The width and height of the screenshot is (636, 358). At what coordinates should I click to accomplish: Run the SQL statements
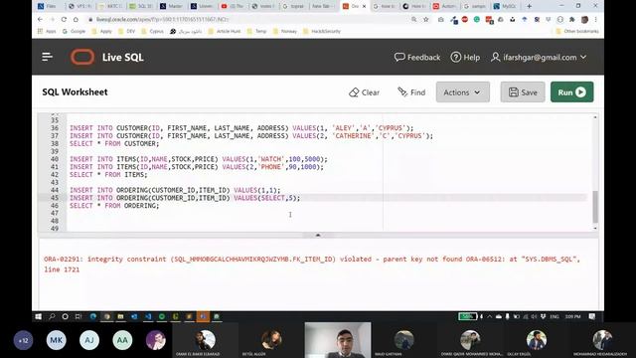click(572, 92)
